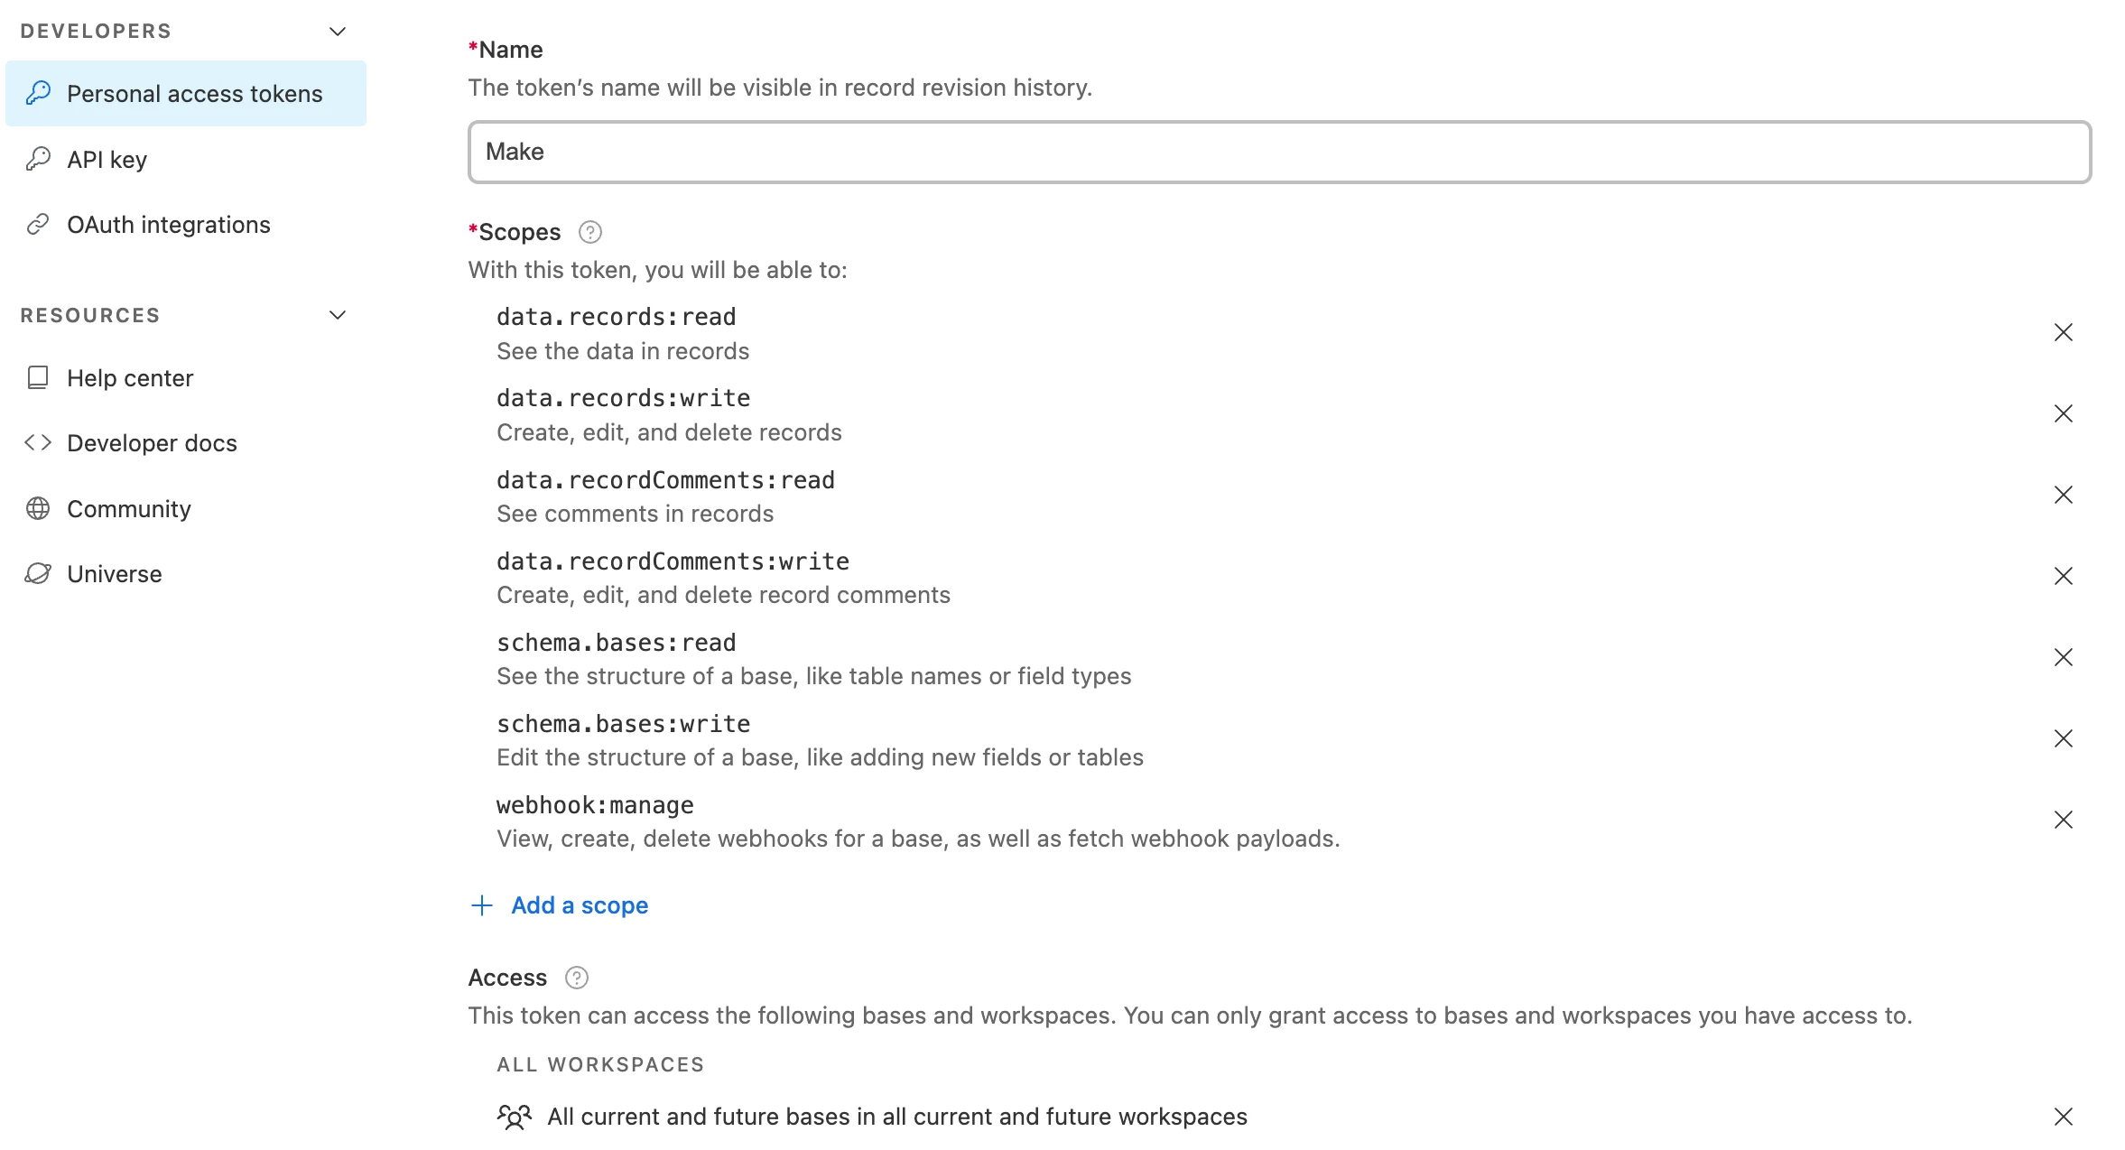
Task: Open the Access help question icon
Action: pyautogui.click(x=576, y=978)
